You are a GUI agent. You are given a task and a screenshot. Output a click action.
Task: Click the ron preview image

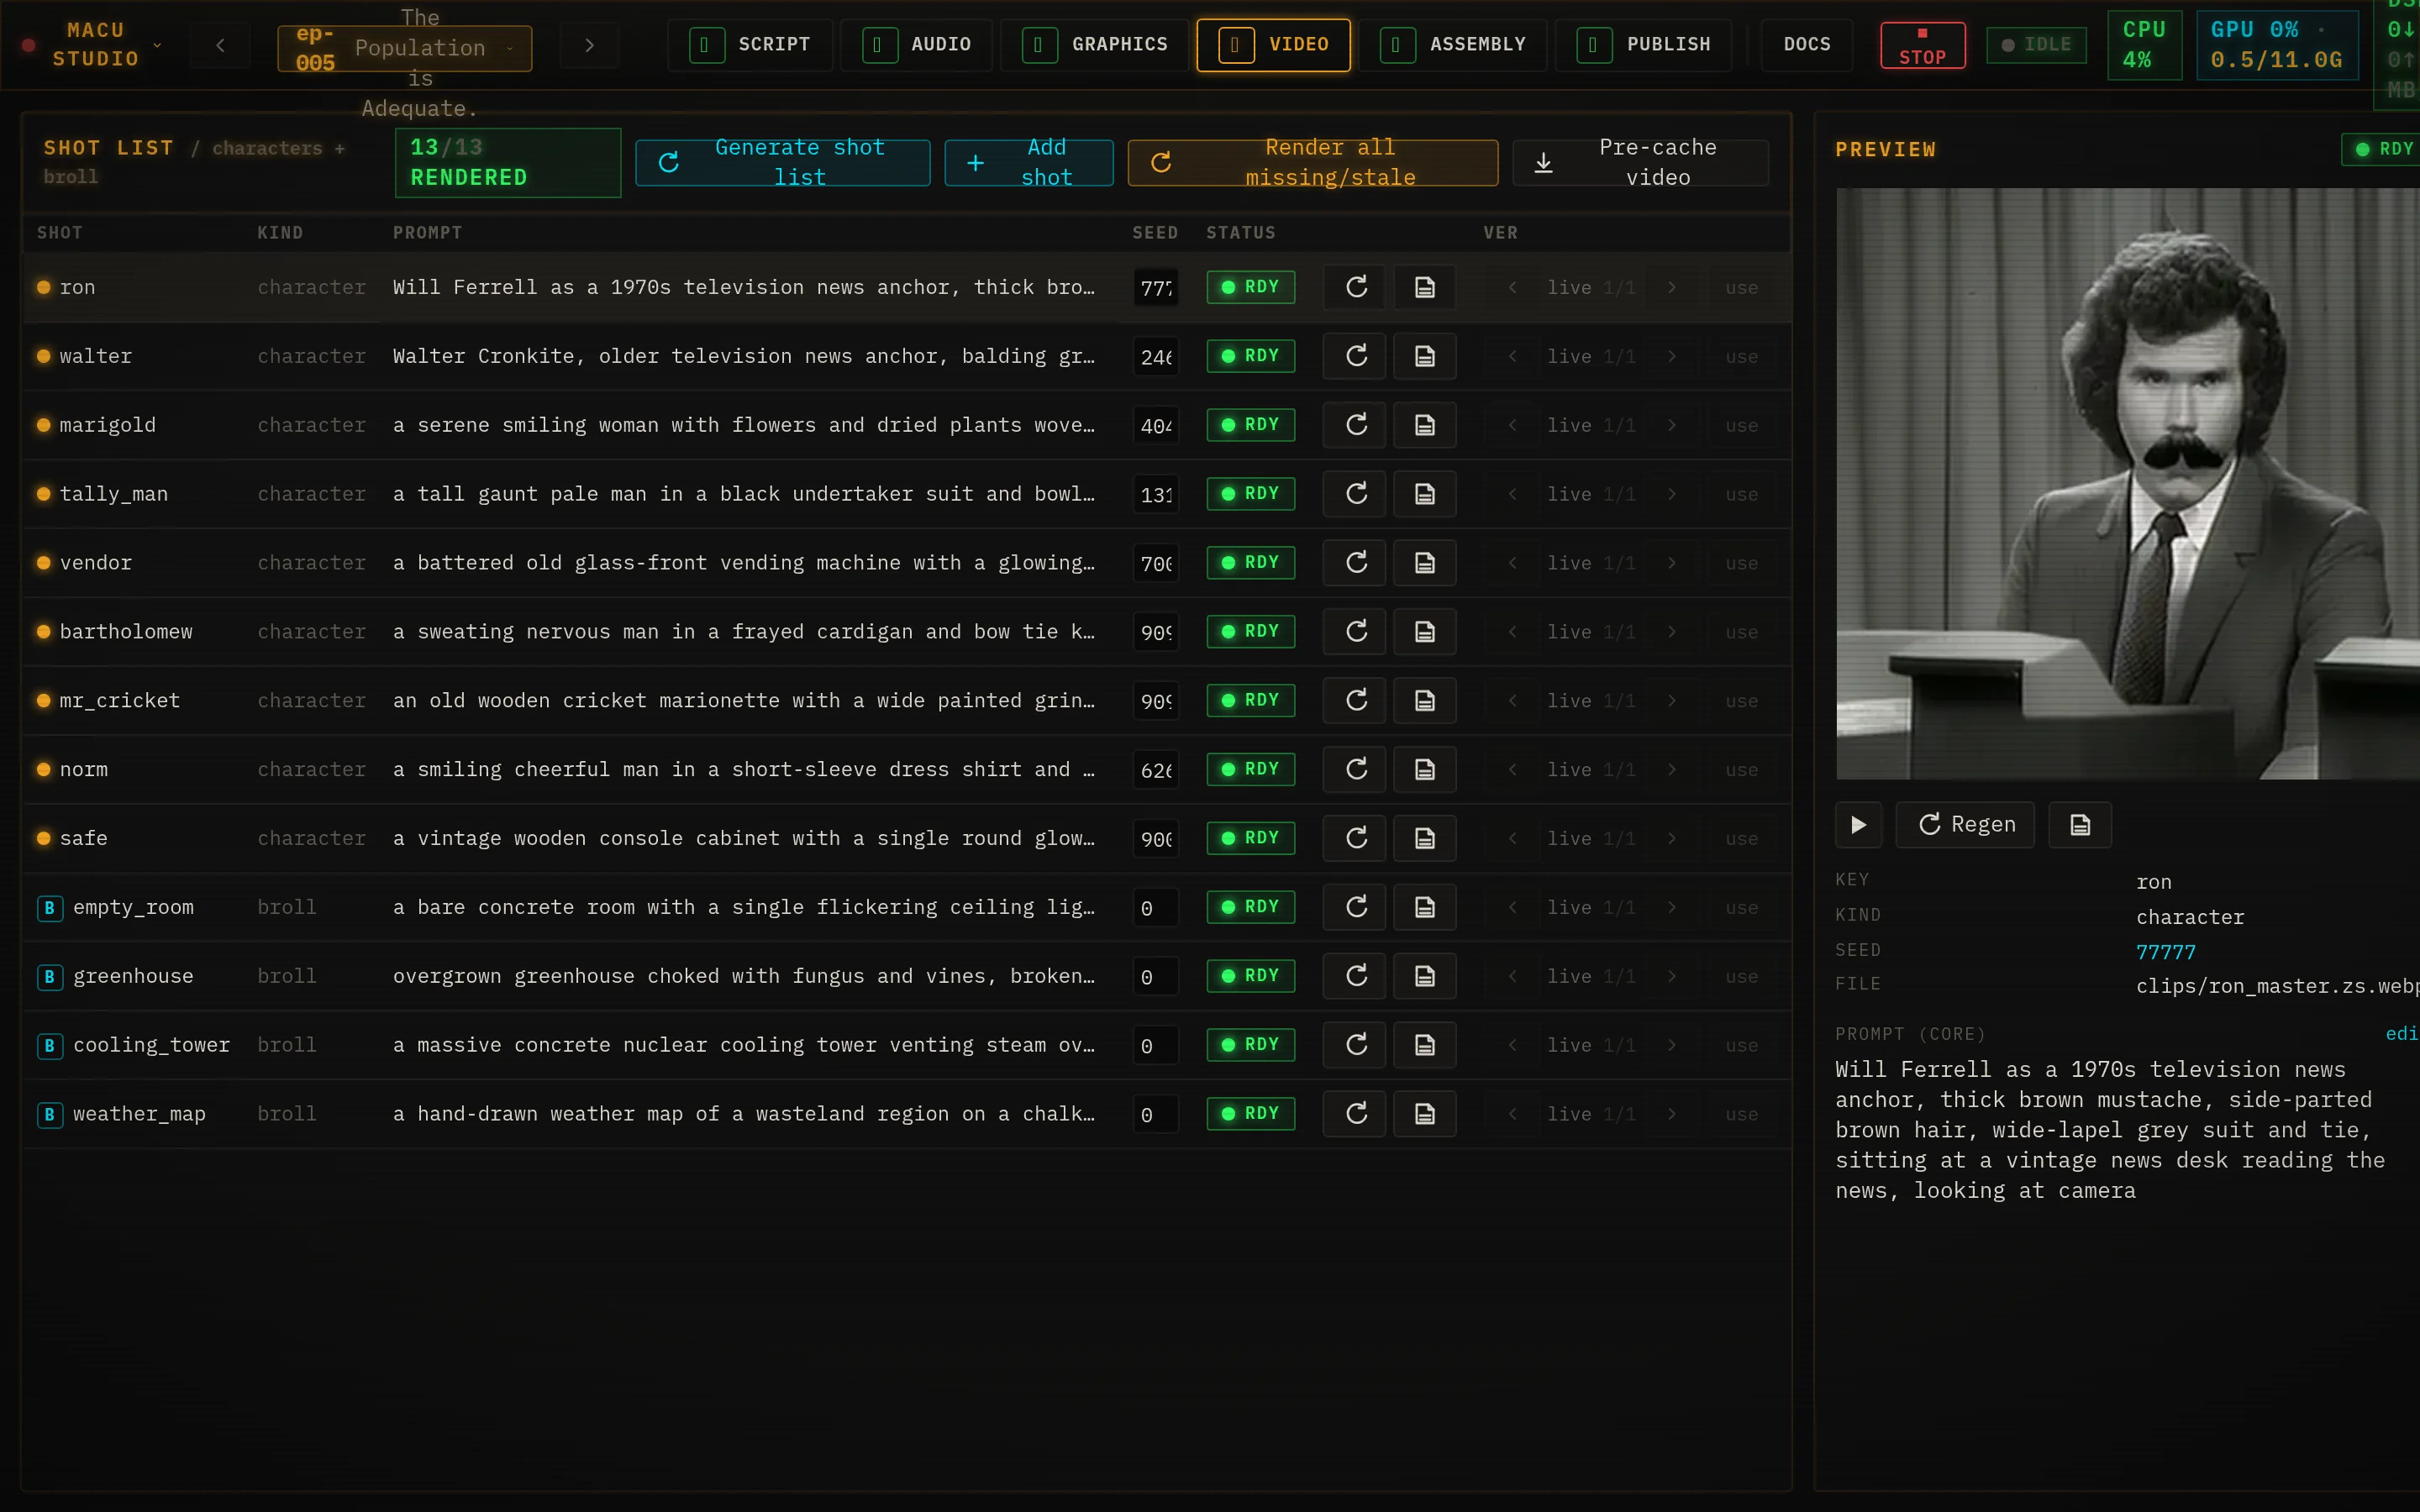point(2127,484)
